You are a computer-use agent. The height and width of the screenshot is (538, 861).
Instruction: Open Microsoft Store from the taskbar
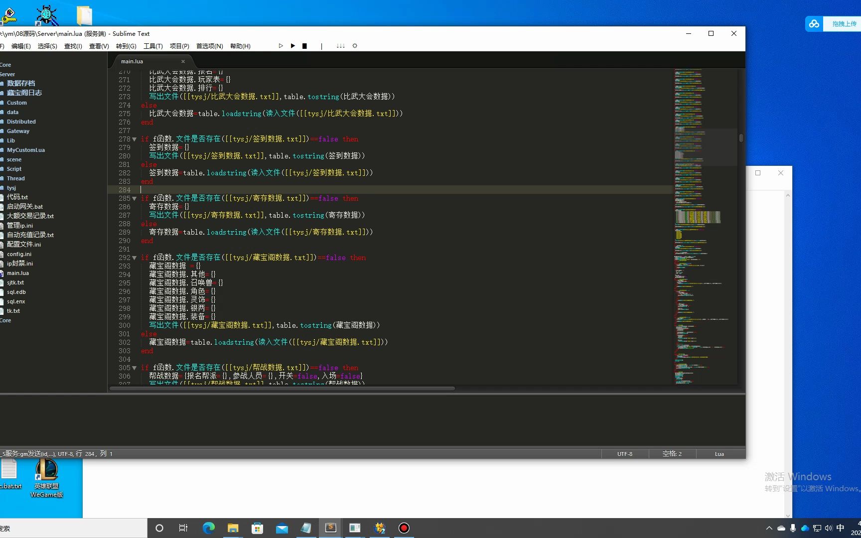[257, 528]
